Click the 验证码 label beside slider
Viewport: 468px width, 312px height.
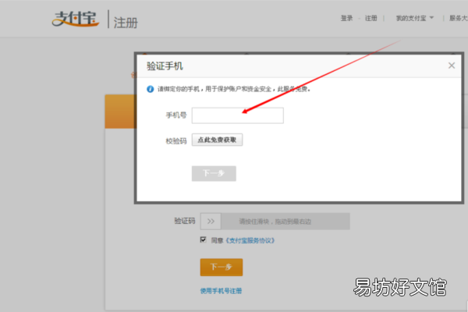point(184,221)
